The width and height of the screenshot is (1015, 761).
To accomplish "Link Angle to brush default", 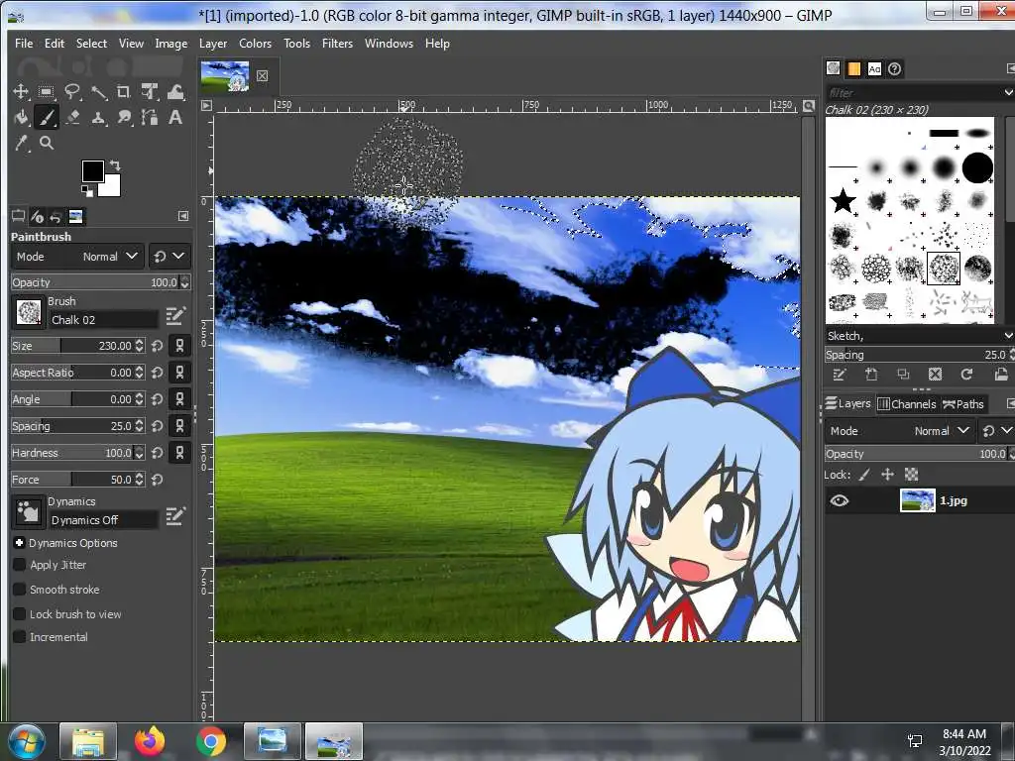I will pos(180,399).
